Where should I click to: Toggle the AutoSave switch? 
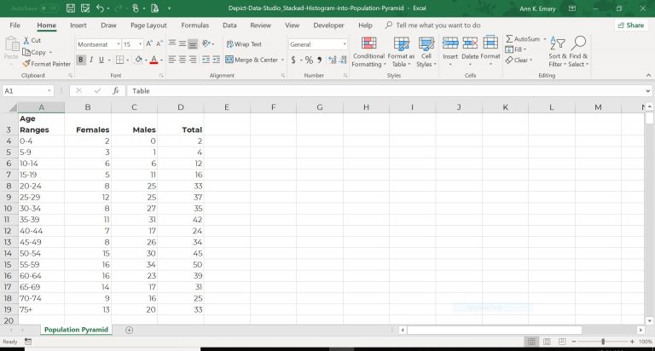tap(49, 9)
